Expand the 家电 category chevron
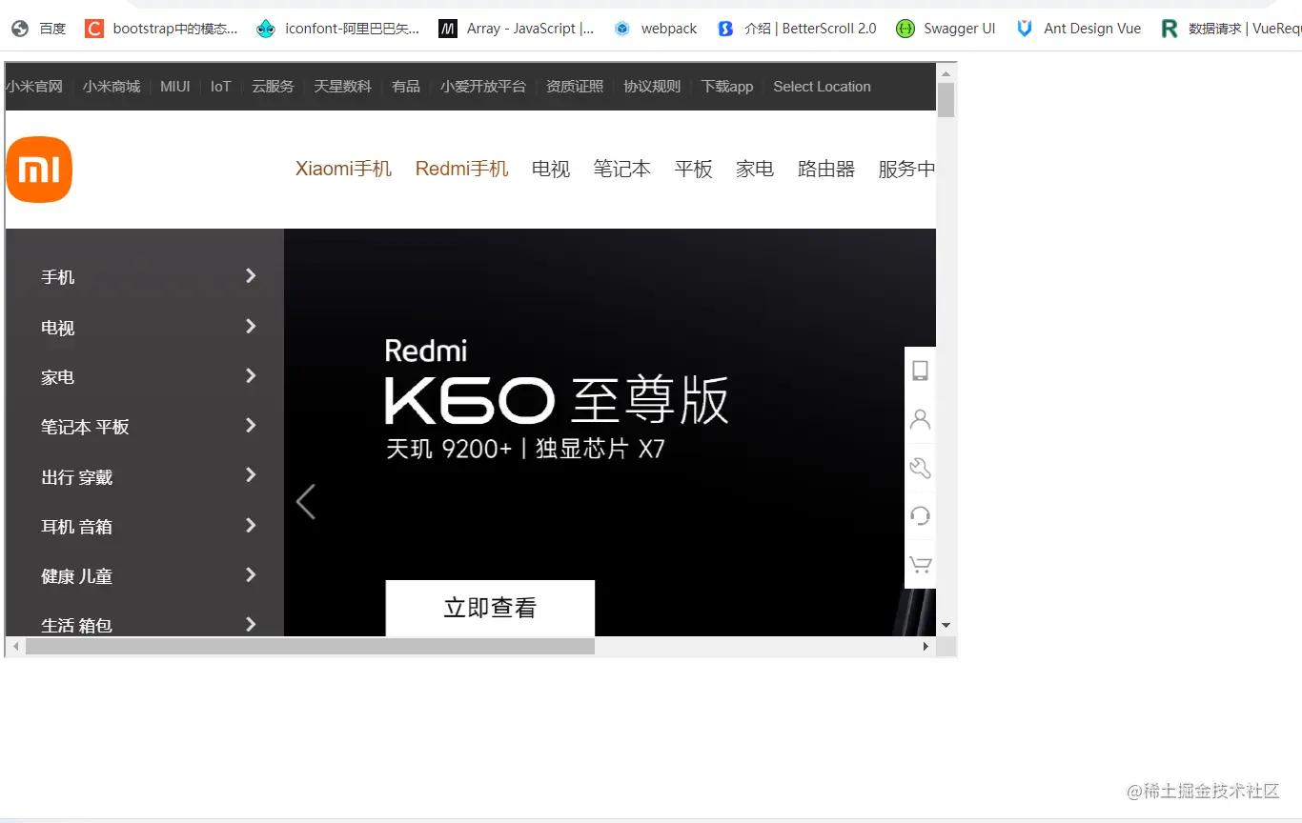The height and width of the screenshot is (823, 1302). [251, 375]
